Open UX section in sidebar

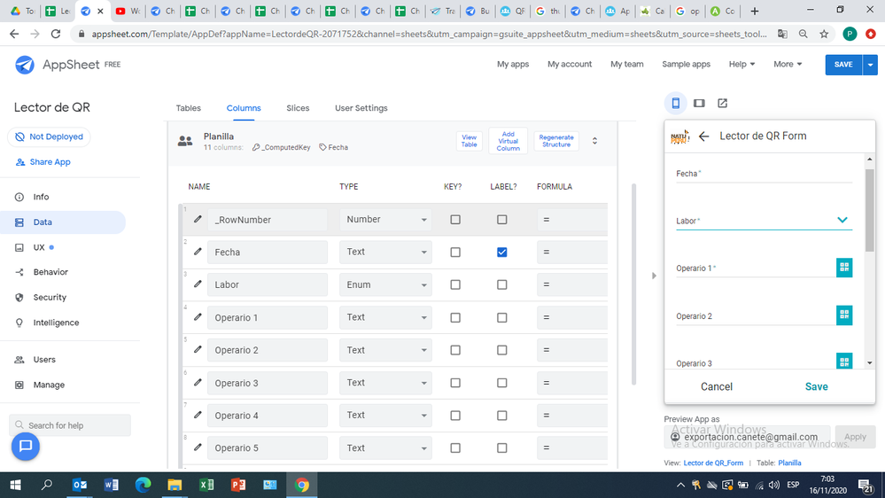tap(39, 247)
